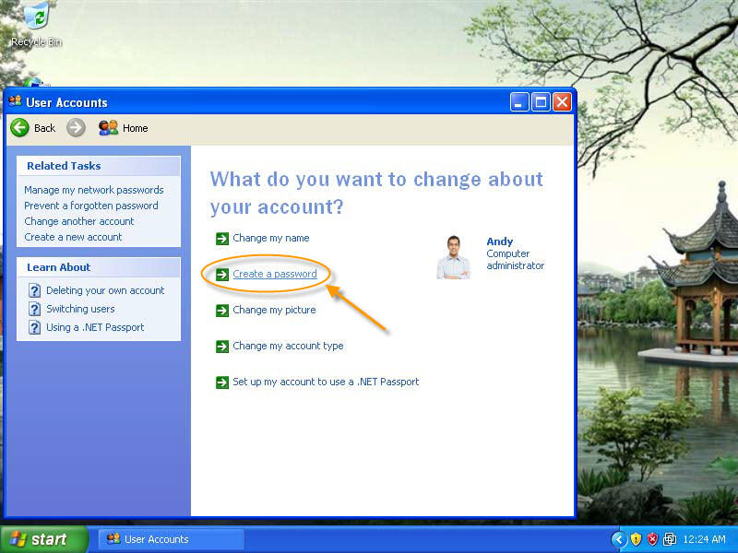This screenshot has height=553, width=738.
Task: Click the Andy account name text
Action: (500, 241)
